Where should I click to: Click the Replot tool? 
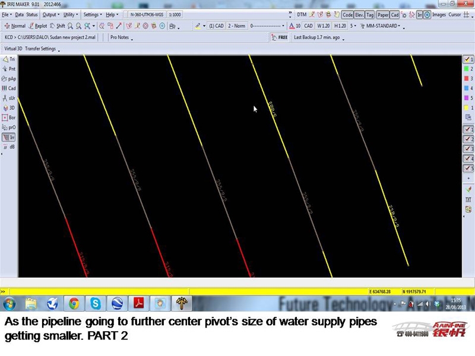(x=38, y=26)
